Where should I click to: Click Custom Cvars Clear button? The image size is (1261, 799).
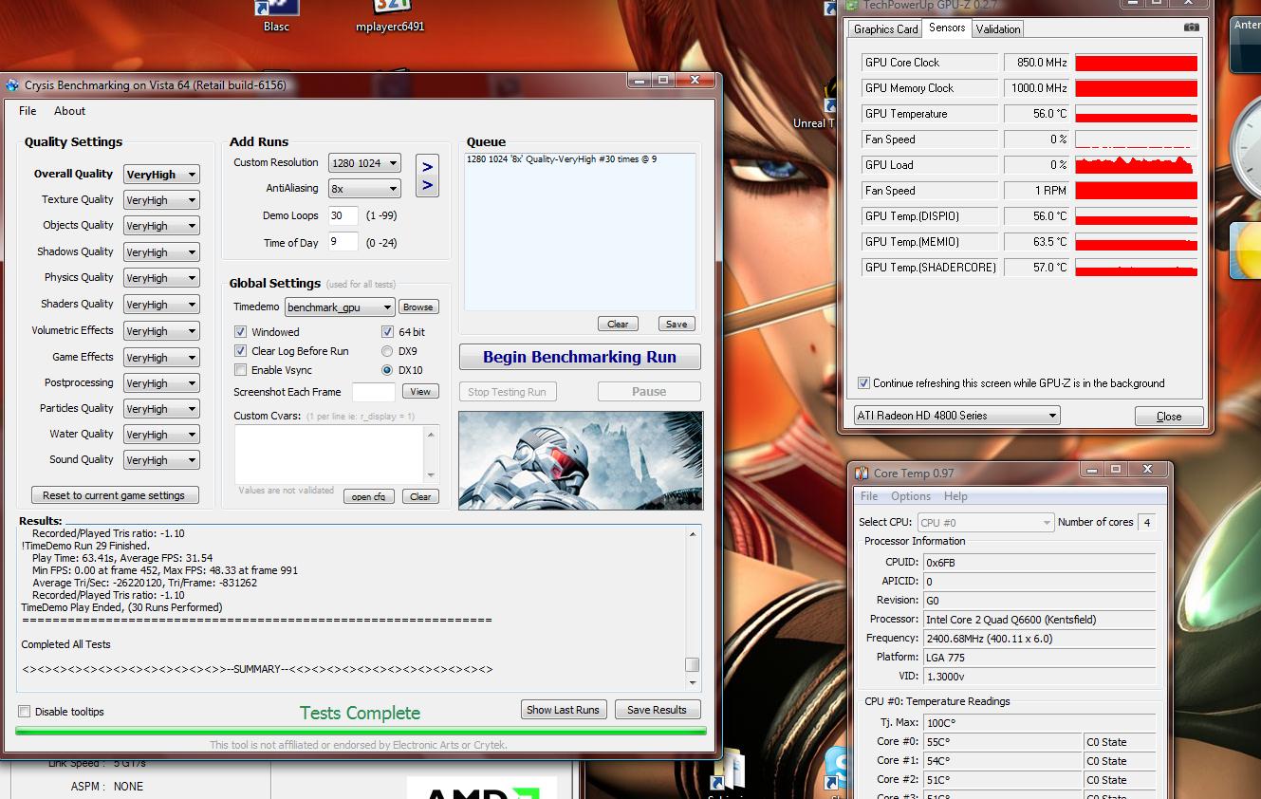pyautogui.click(x=420, y=497)
